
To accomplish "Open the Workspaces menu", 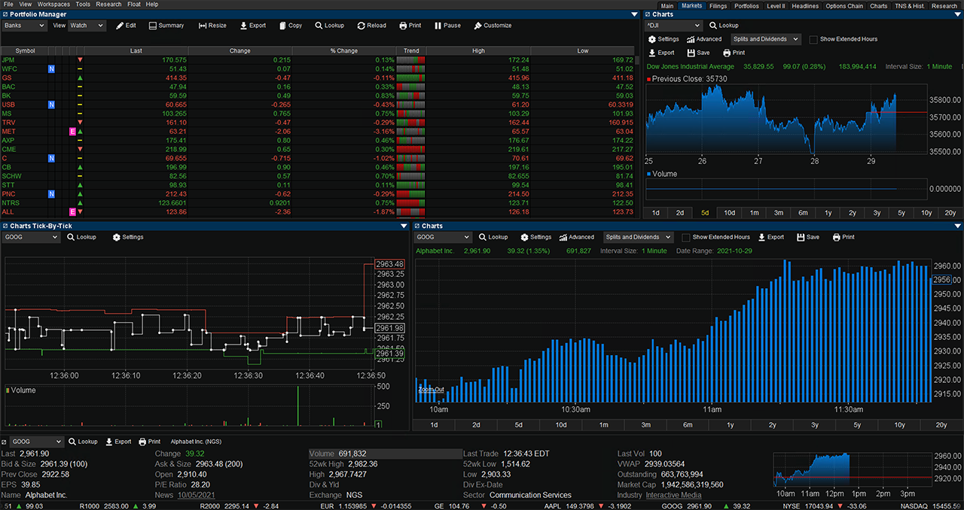I will click(53, 5).
